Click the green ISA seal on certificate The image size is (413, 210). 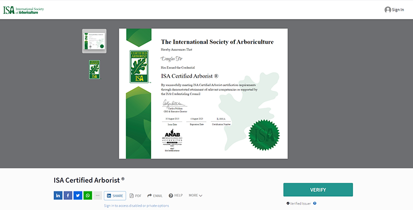(x=264, y=135)
